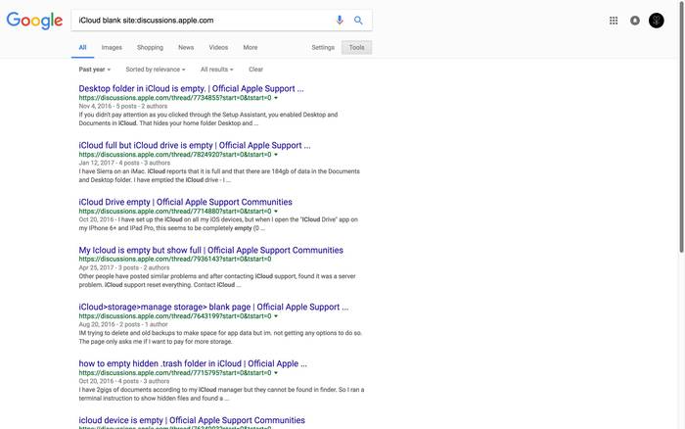The width and height of the screenshot is (685, 429).
Task: Expand the Sorted by relevance dropdown
Action: coord(155,70)
